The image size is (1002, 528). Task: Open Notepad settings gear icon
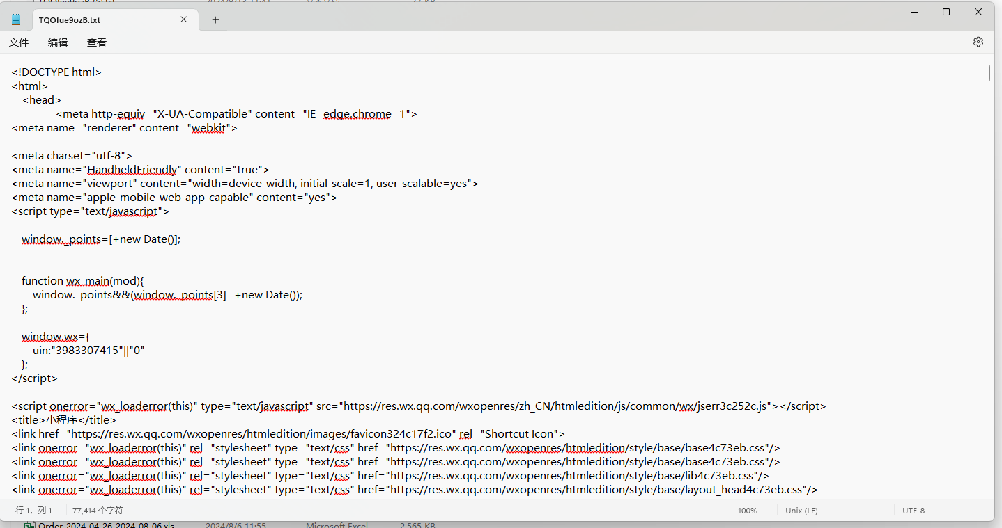pyautogui.click(x=978, y=42)
